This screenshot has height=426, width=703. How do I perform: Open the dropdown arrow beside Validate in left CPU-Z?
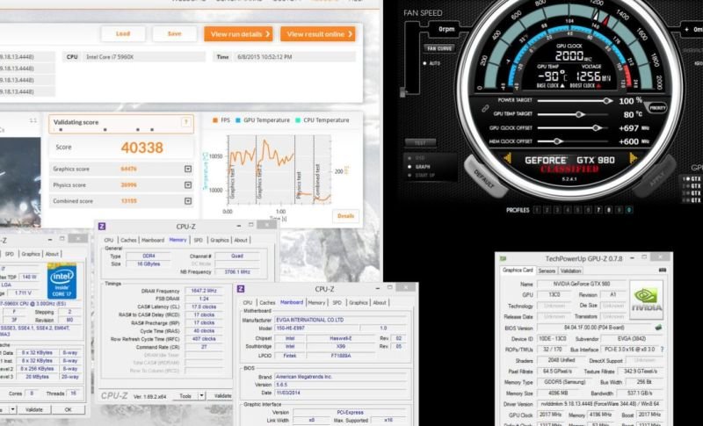point(12,409)
